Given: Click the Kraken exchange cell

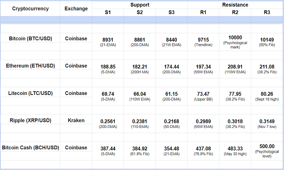Looking at the screenshot, I should click(x=76, y=120).
